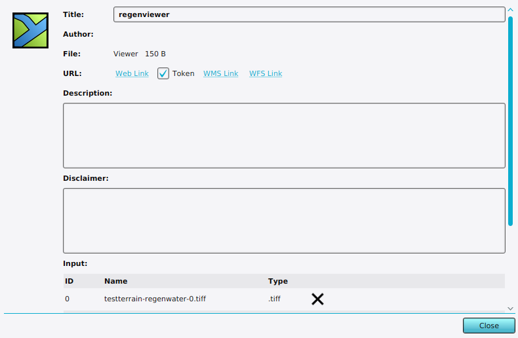Click the .tiff type cell
This screenshot has height=338, width=518.
(x=274, y=299)
